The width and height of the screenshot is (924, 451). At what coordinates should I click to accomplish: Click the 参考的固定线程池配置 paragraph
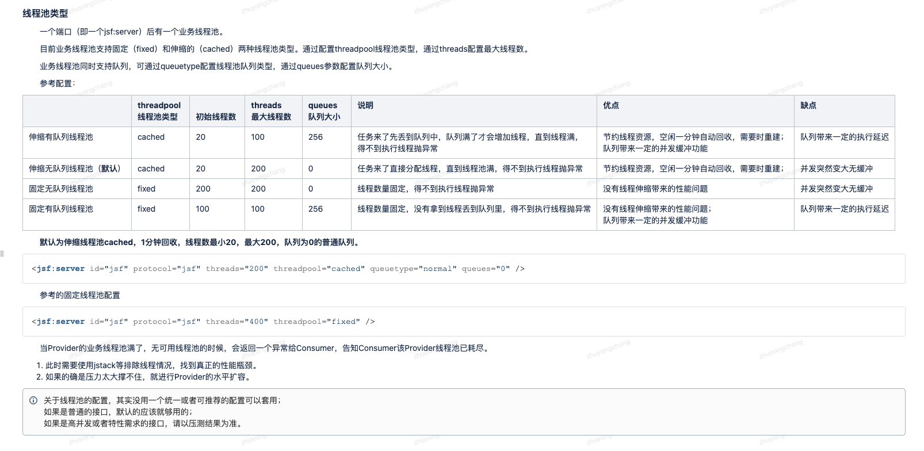[x=80, y=295]
